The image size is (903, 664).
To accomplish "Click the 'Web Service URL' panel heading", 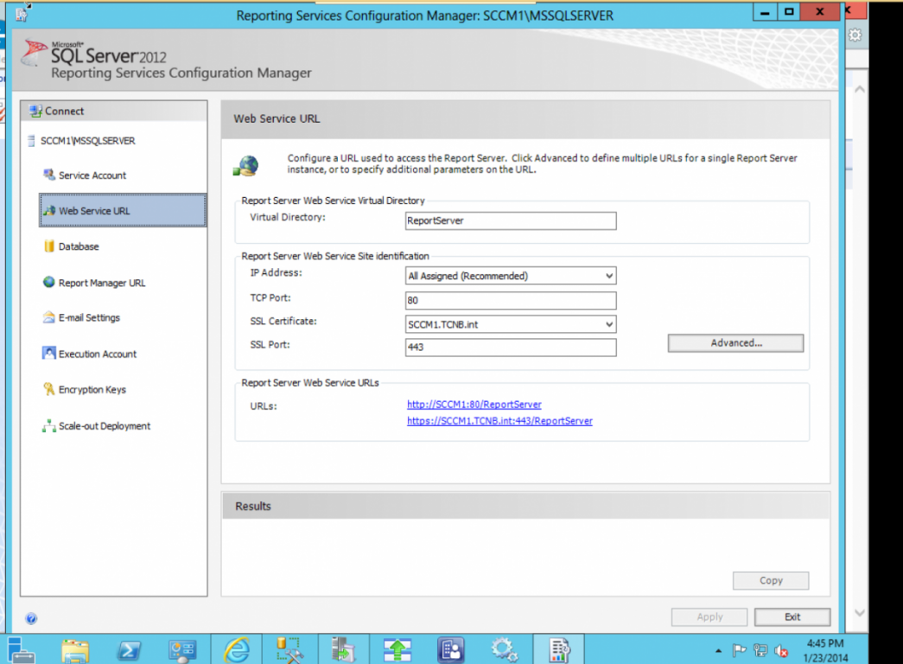I will pyautogui.click(x=277, y=118).
